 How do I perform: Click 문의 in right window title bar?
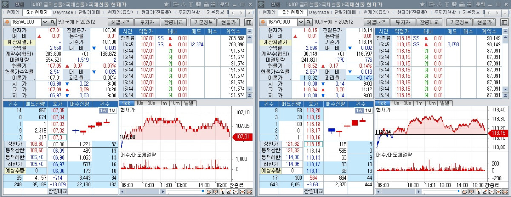pyautogui.click(x=480, y=4)
